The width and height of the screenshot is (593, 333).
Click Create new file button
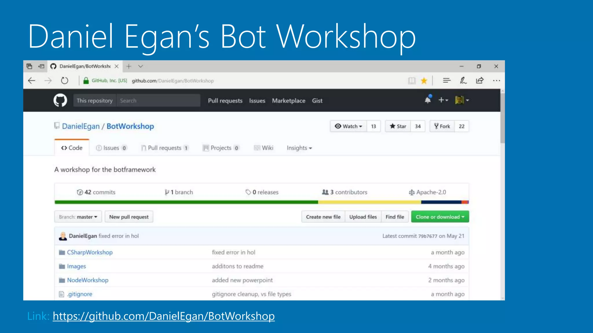tap(323, 217)
